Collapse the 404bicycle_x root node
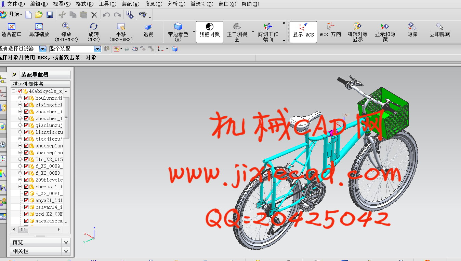Screen dimensions: 461x261 tap(13, 91)
